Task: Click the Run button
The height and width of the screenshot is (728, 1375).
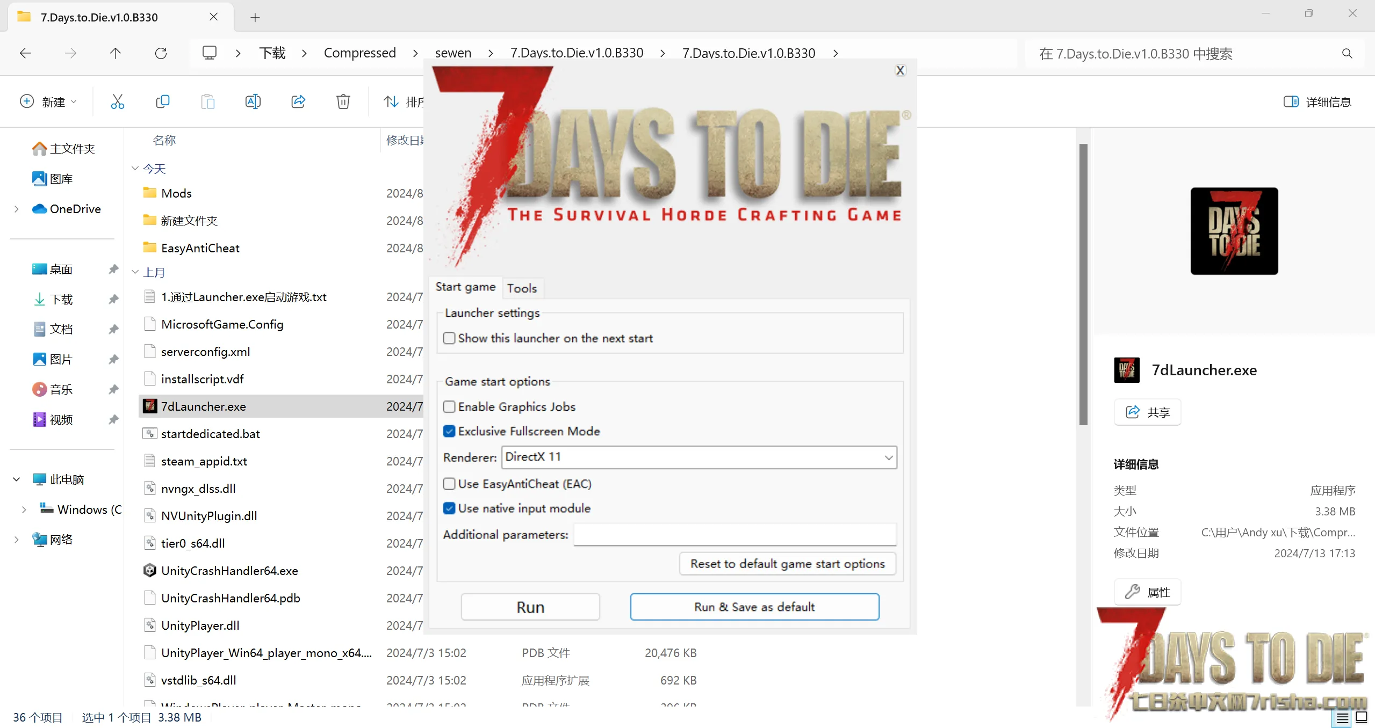Action: [530, 607]
